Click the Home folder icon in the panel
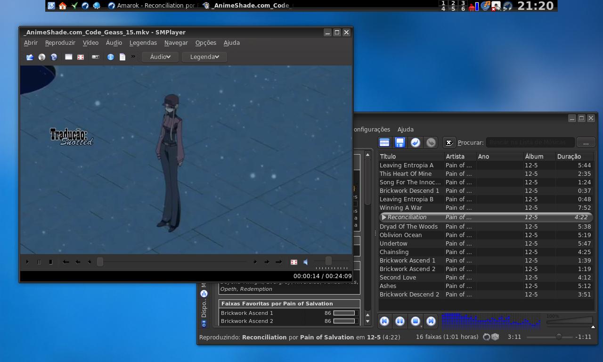The height and width of the screenshot is (362, 603). (x=63, y=6)
